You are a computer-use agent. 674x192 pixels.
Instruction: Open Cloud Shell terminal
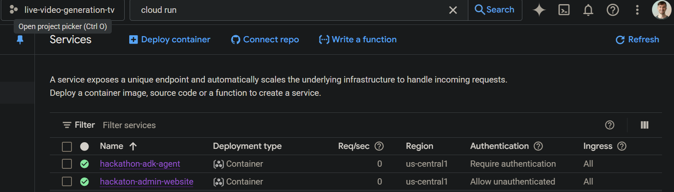(564, 10)
